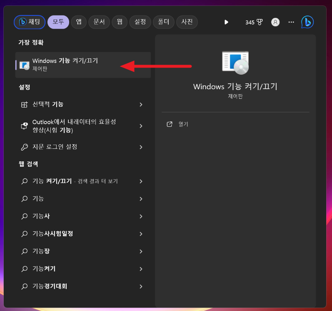This screenshot has width=332, height=311.
Task: Click the magnifier icon beside 기능사
Action: point(24,216)
